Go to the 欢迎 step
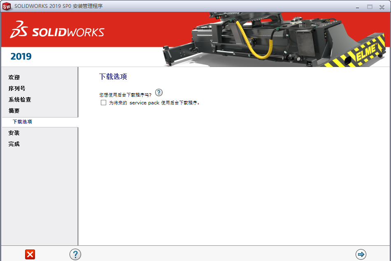This screenshot has height=261, width=391. coord(14,77)
